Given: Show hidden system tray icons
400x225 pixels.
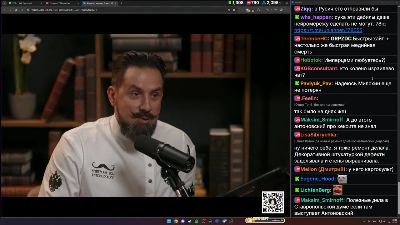Looking at the screenshot, I should pyautogui.click(x=364, y=221).
